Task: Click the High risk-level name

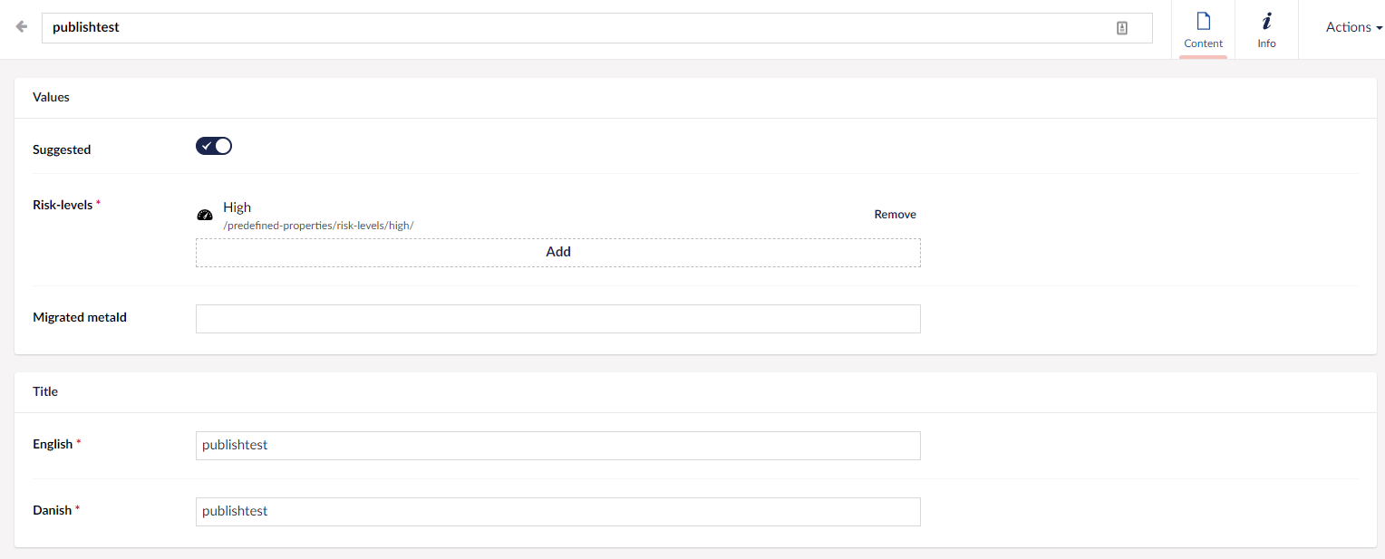Action: 237,207
